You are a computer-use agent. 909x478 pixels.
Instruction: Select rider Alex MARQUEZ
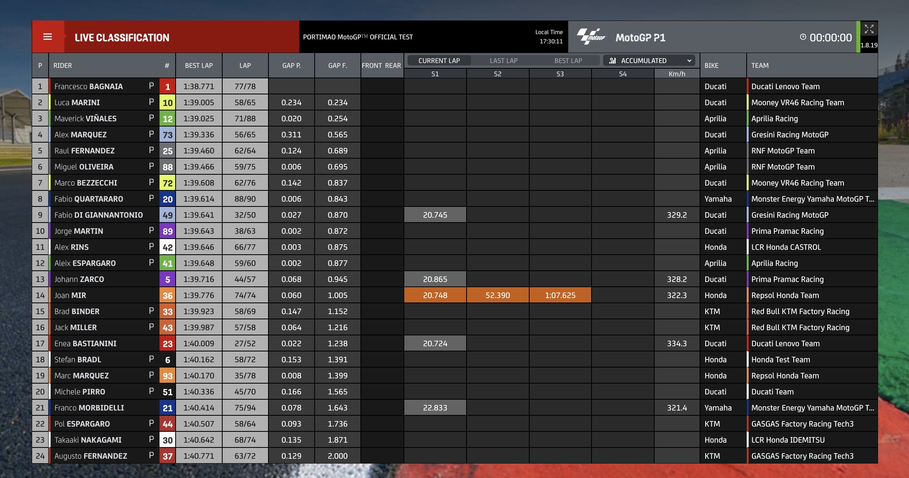80,135
